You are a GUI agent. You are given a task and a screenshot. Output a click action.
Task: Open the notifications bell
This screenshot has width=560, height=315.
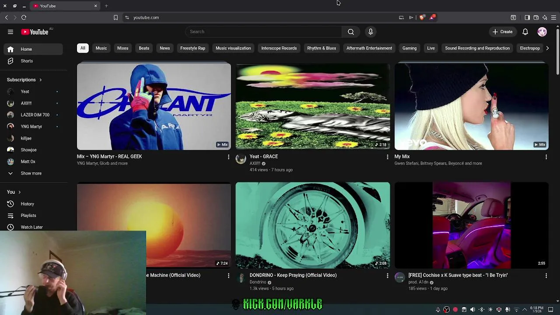point(525,31)
